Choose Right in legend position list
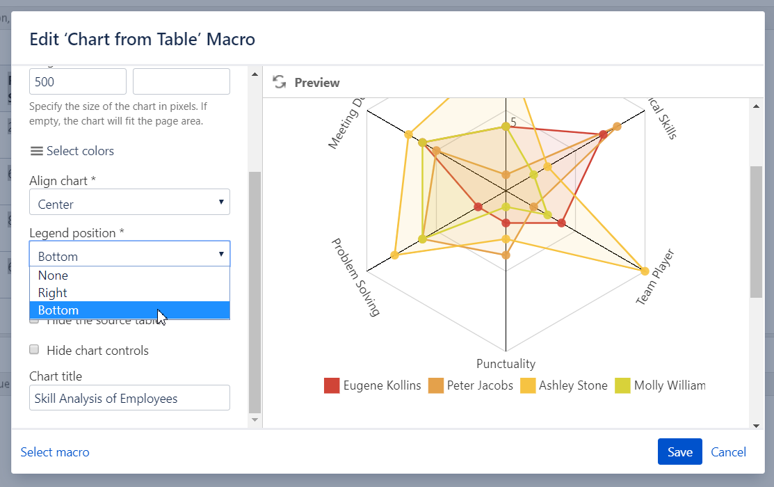Screen dimensions: 774x487 129,293
